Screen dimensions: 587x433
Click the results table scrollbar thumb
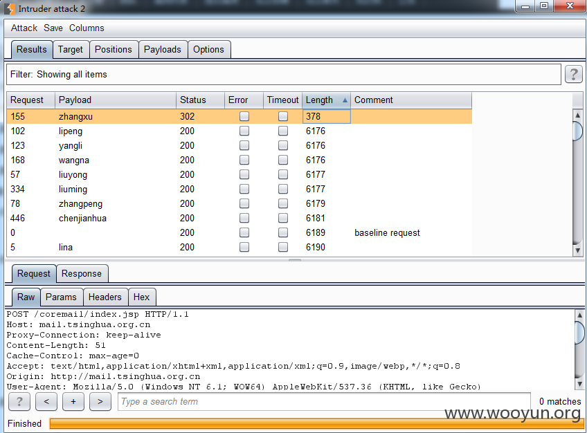(x=577, y=131)
